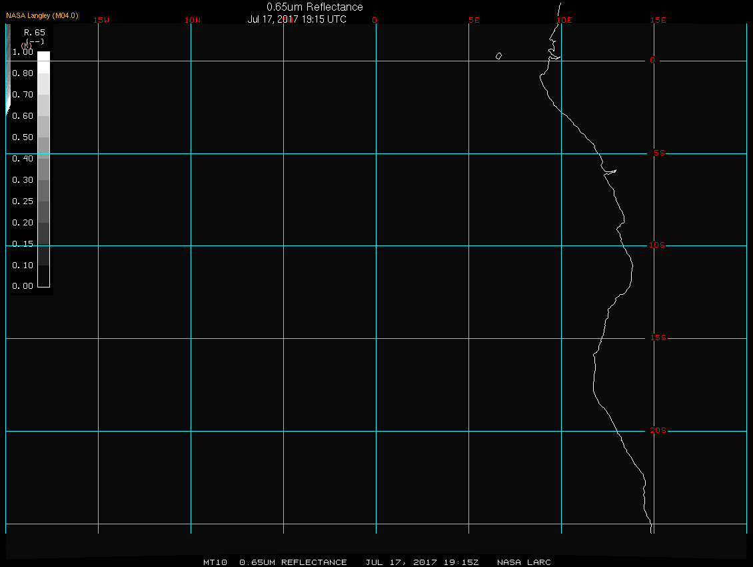
Task: Click the 5S latitude label
Action: pyautogui.click(x=659, y=153)
